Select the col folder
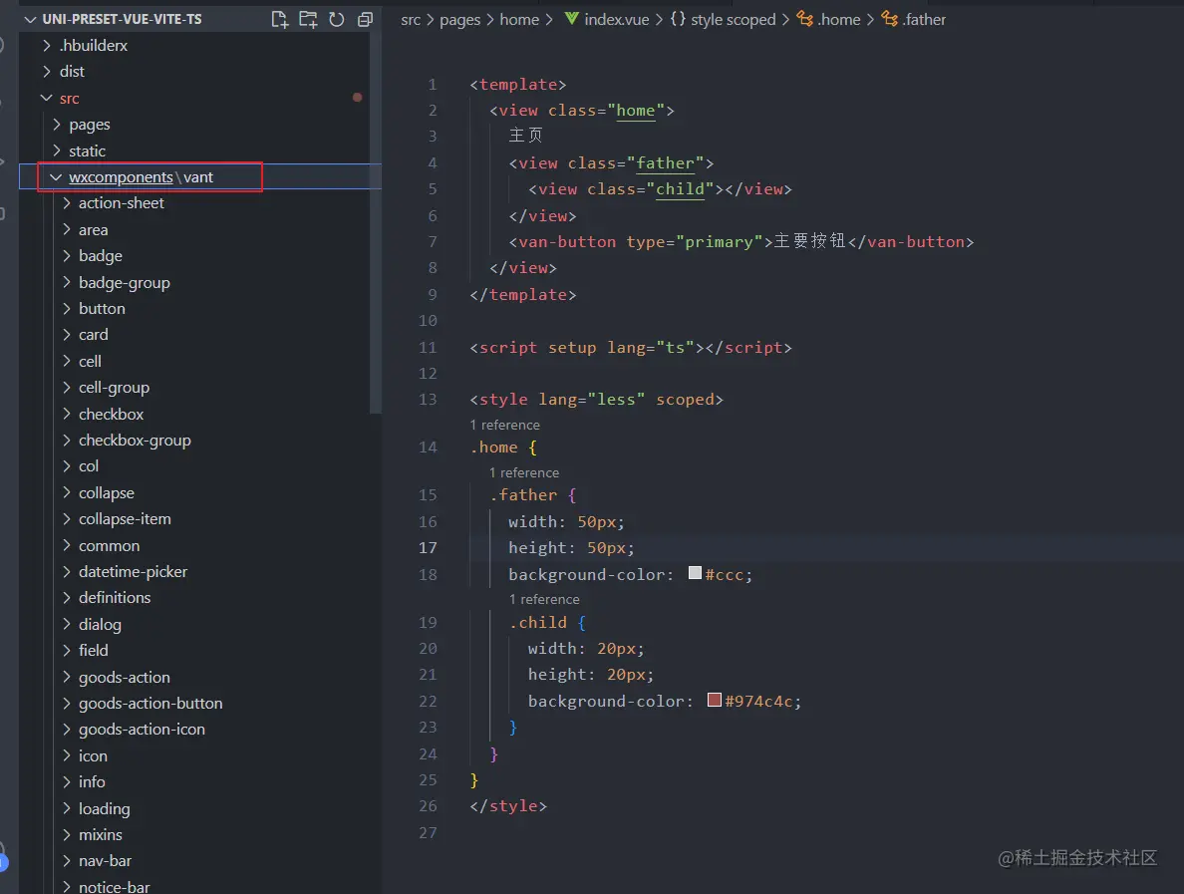Viewport: 1184px width, 894px height. coord(89,465)
